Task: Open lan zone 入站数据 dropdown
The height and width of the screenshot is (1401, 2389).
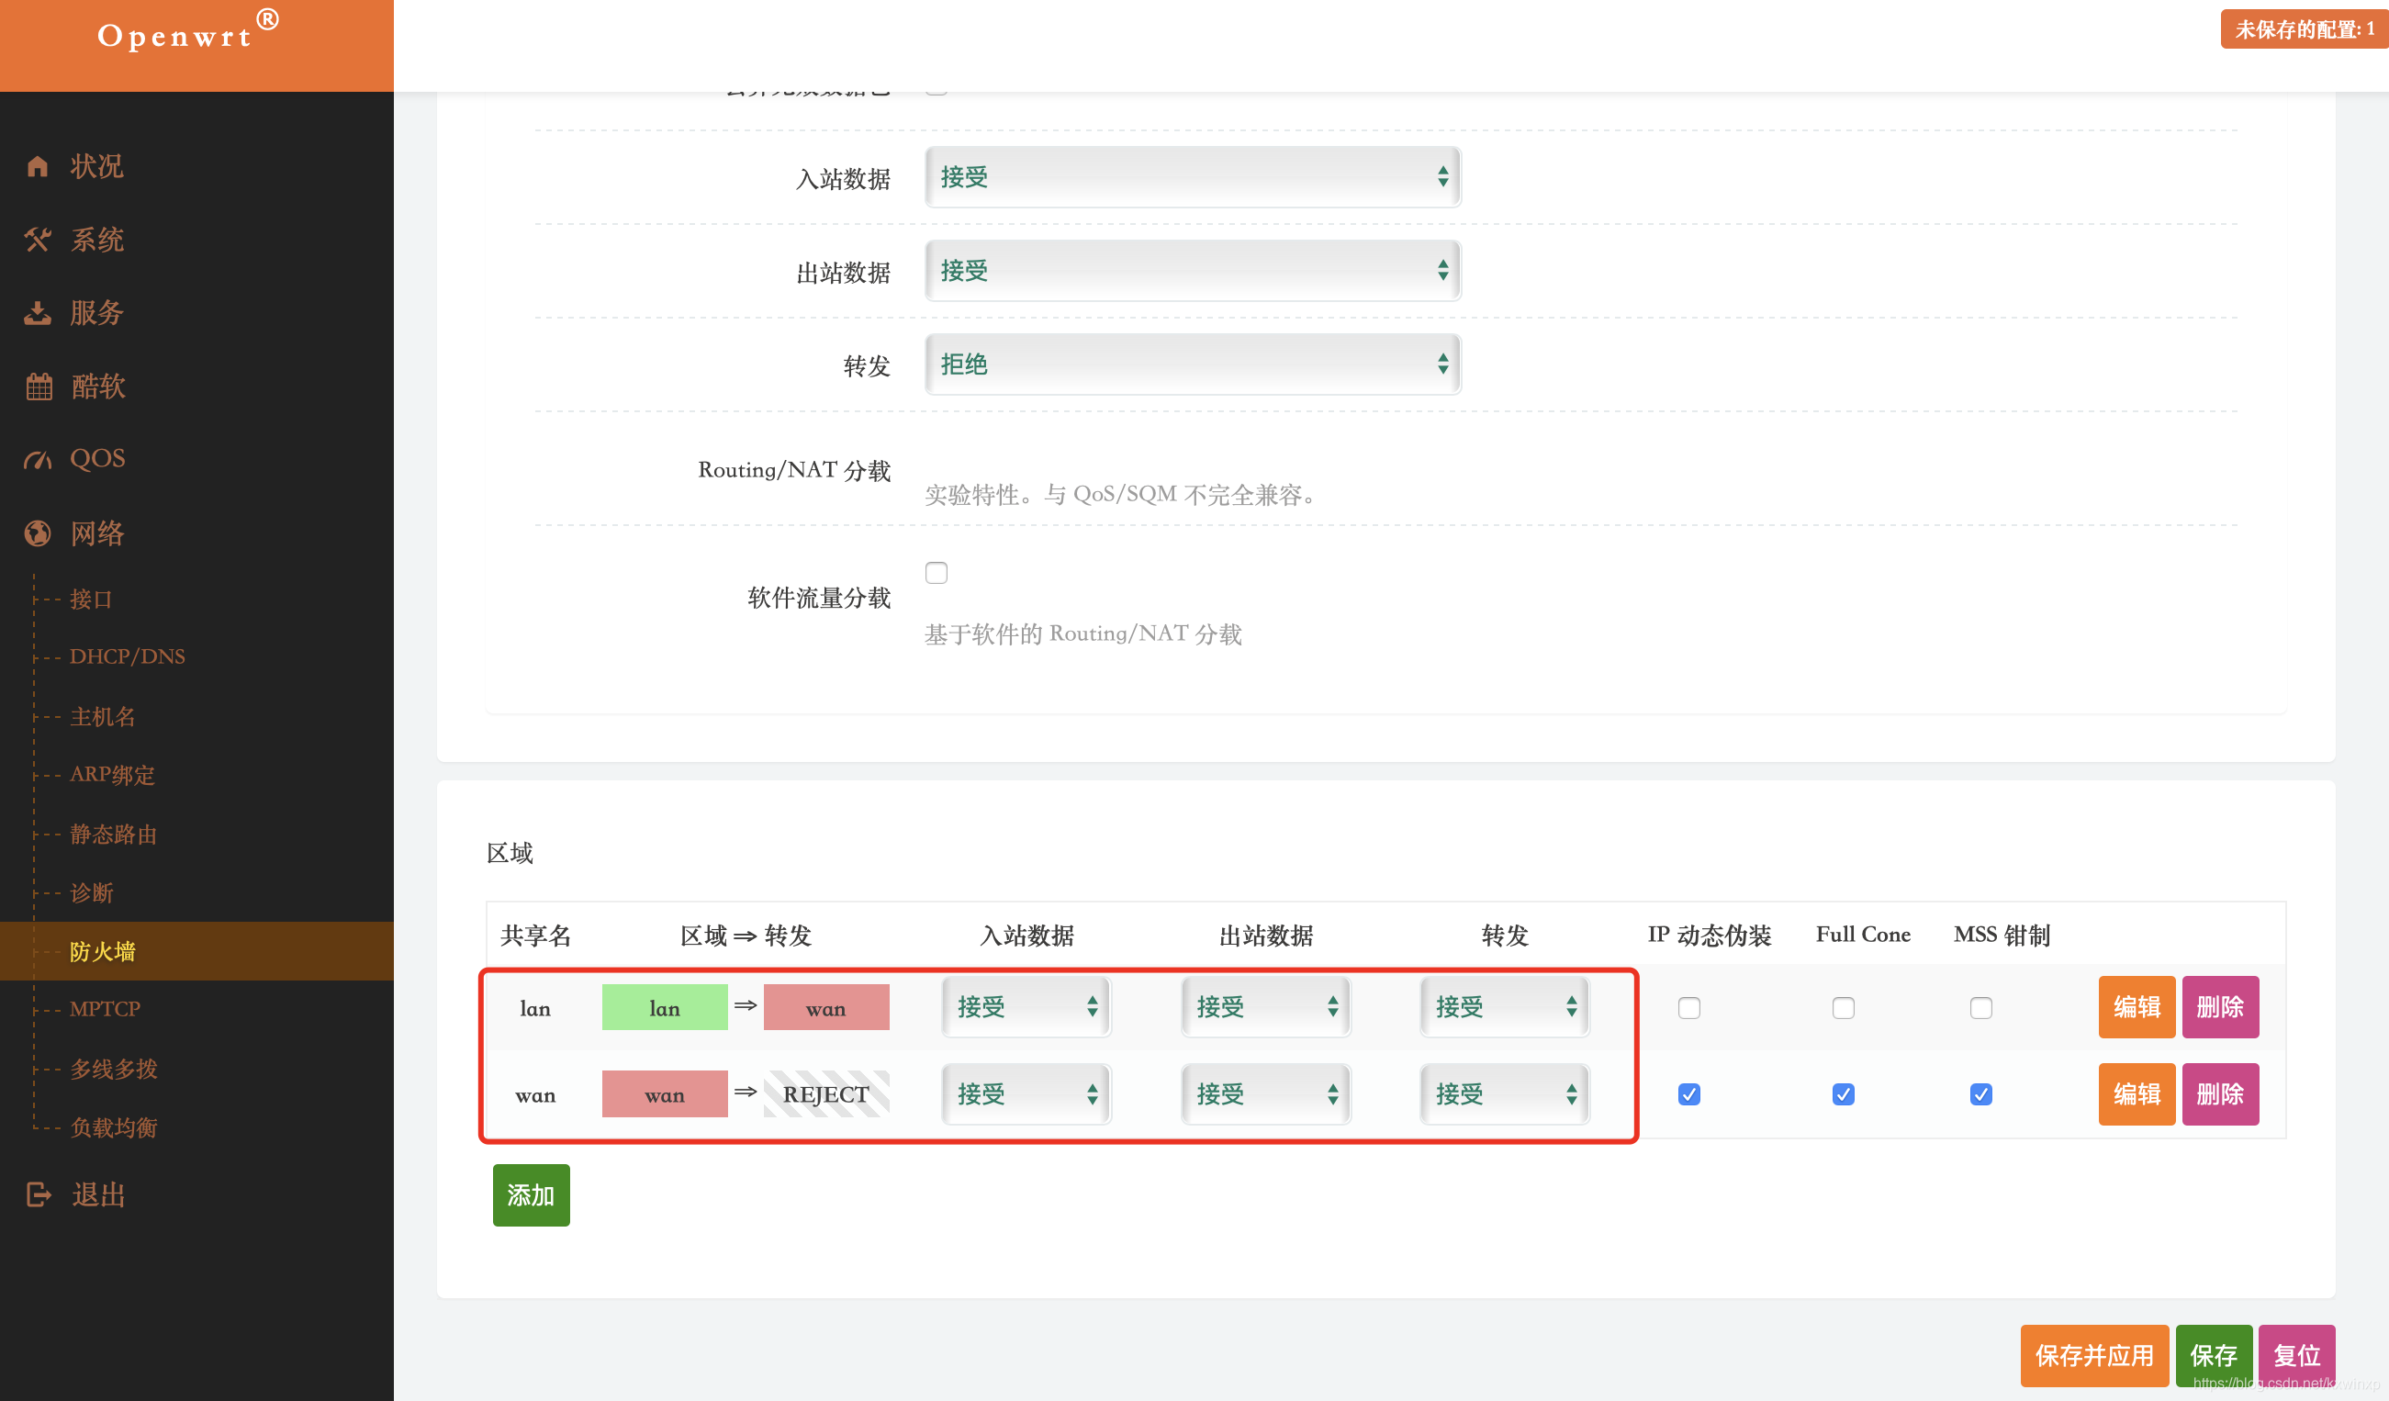Action: (x=1026, y=1008)
